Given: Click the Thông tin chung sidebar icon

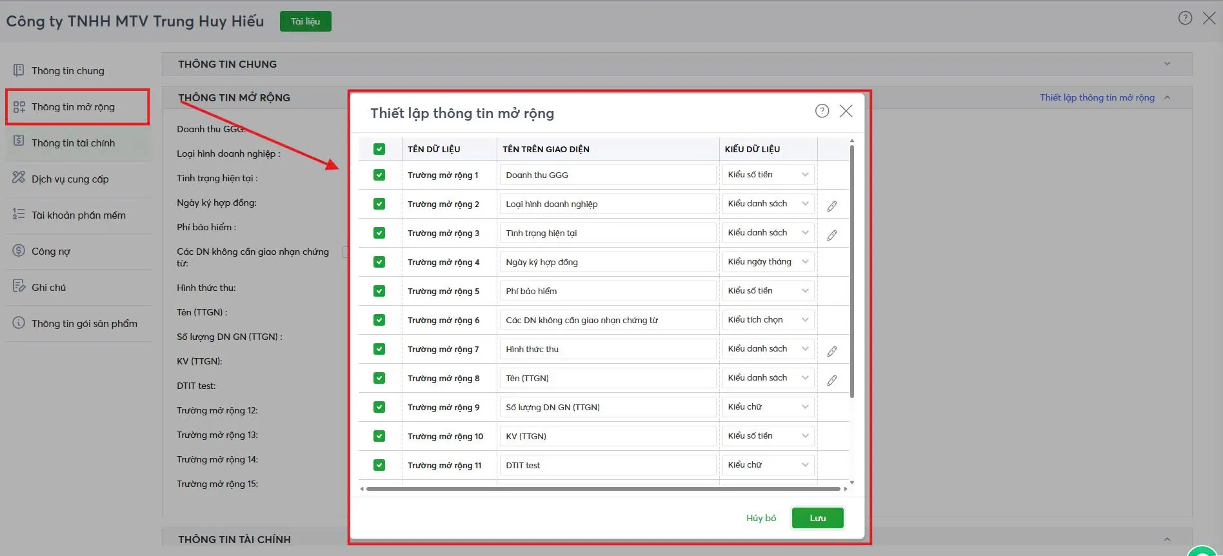Looking at the screenshot, I should pos(19,70).
